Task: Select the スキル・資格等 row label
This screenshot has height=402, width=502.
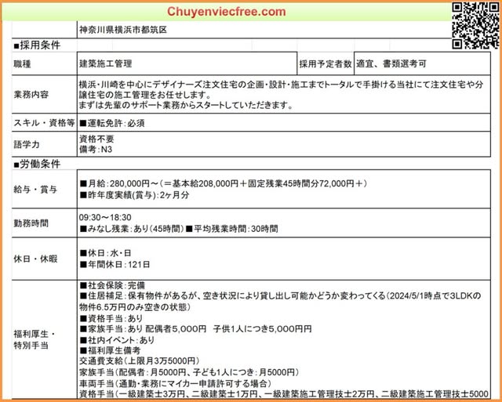Action: tap(44, 123)
